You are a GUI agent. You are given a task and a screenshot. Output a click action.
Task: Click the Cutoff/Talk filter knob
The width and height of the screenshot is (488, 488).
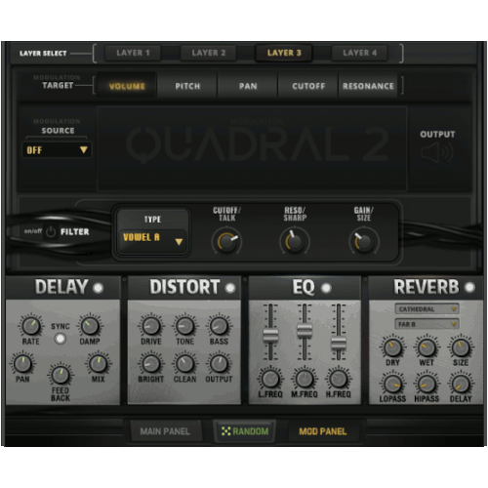226,241
